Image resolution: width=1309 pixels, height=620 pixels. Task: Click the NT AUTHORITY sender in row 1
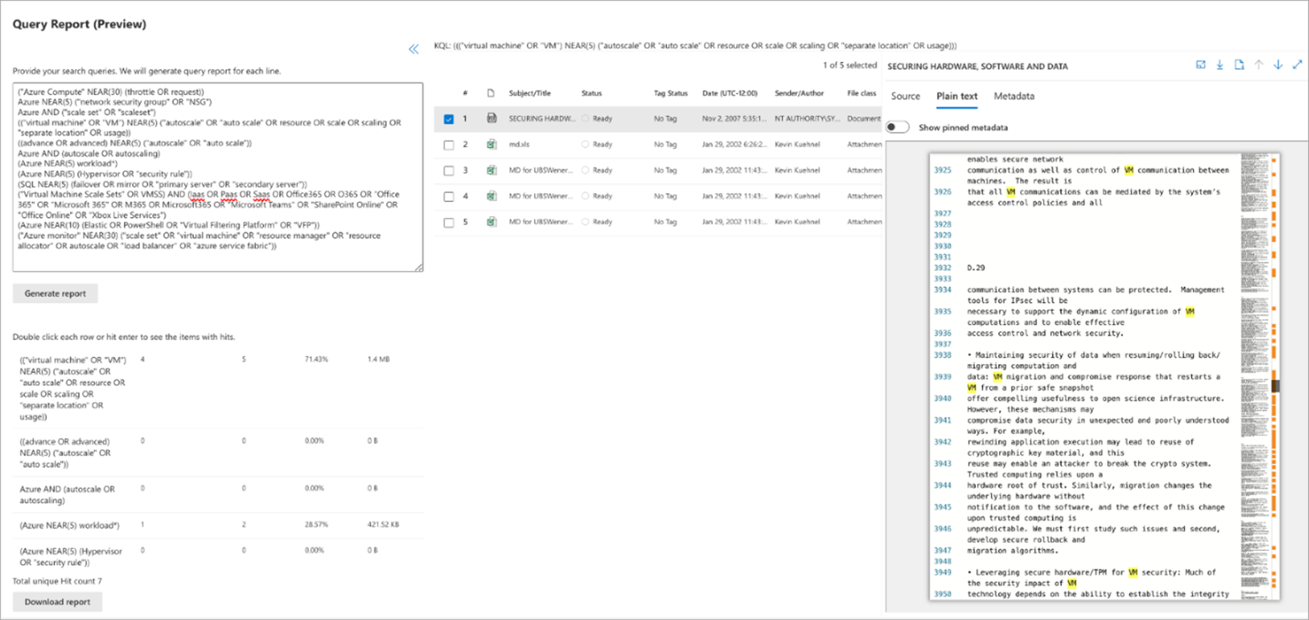coord(807,118)
